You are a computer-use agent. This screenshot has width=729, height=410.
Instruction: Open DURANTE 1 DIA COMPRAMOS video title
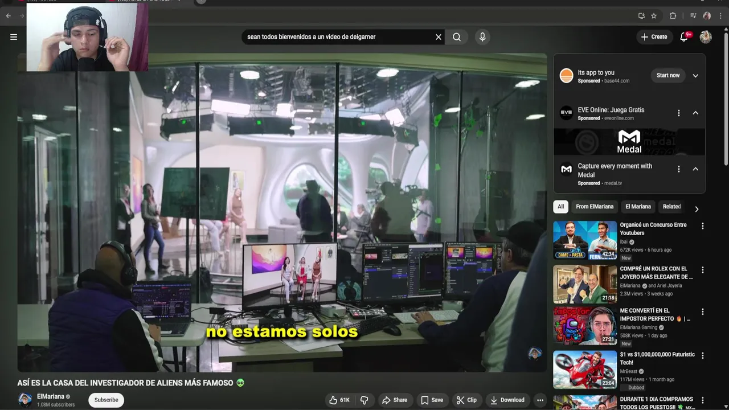pyautogui.click(x=657, y=403)
